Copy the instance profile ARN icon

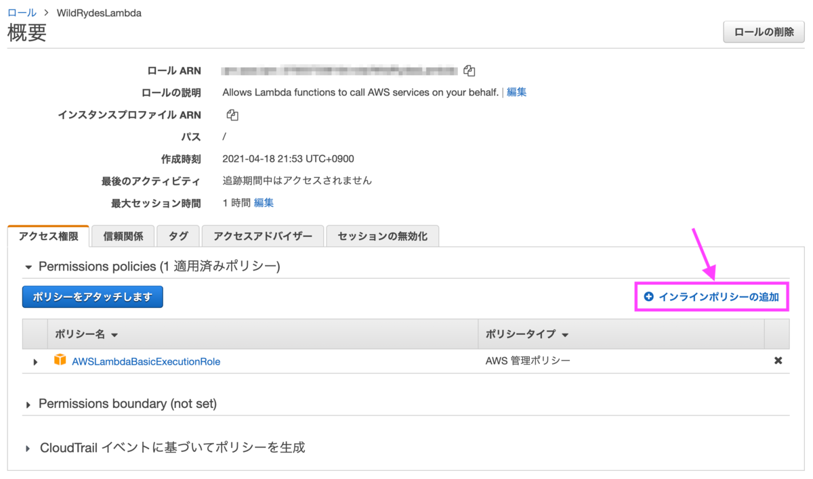coord(232,114)
